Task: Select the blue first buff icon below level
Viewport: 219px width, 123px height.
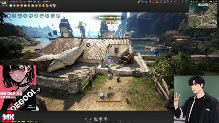Action: point(11,5)
